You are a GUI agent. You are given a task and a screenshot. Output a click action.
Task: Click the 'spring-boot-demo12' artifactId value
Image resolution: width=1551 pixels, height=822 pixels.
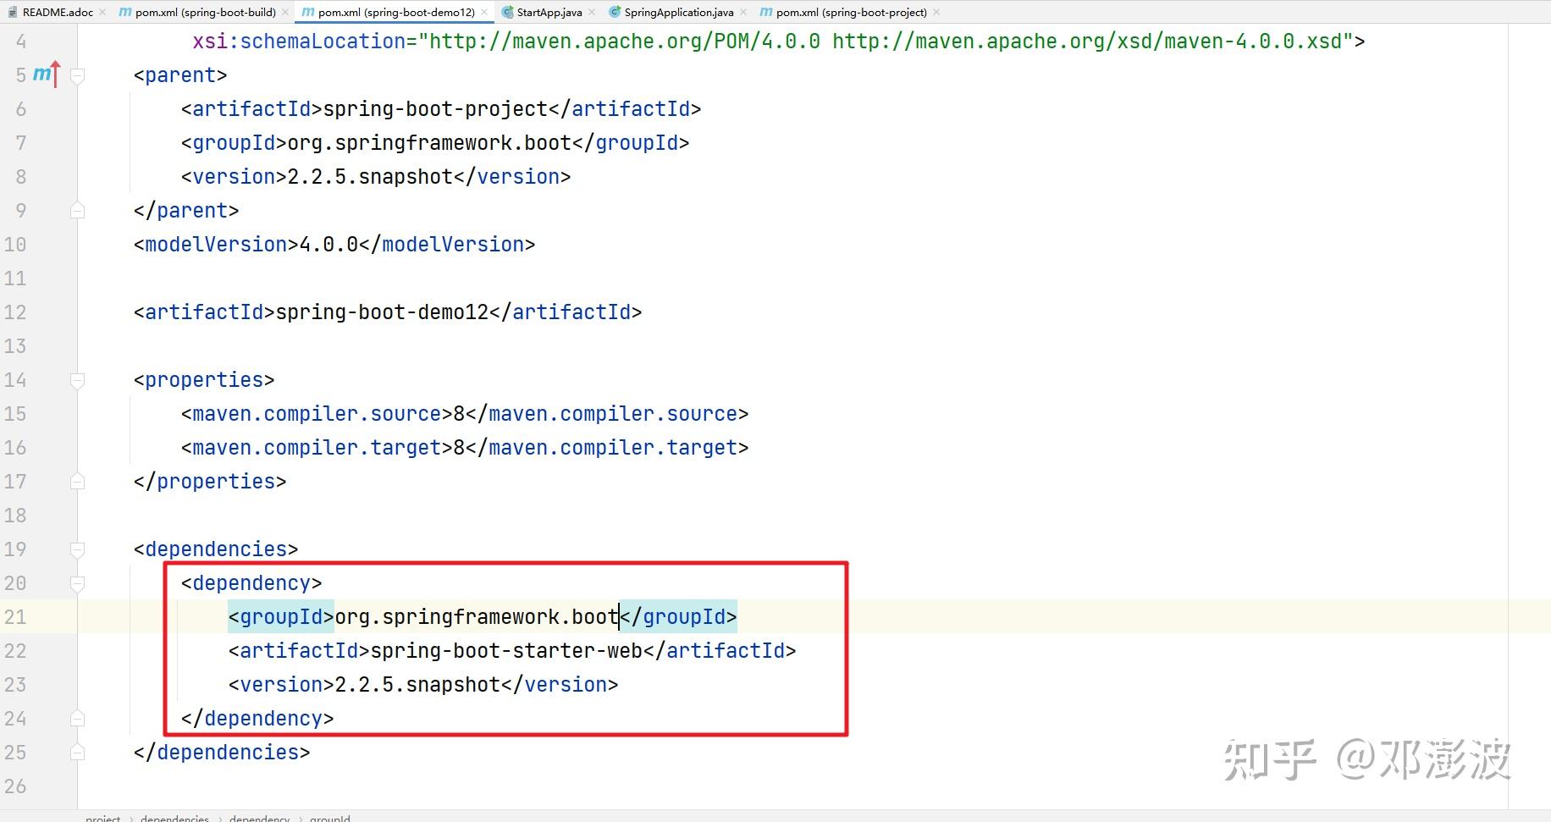382,312
